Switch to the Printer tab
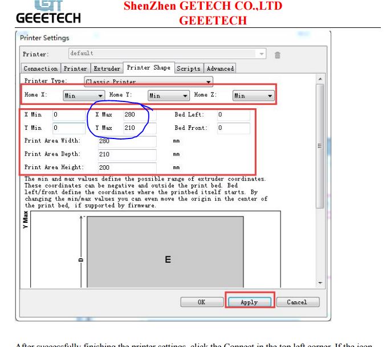The image size is (386, 347). tap(75, 68)
